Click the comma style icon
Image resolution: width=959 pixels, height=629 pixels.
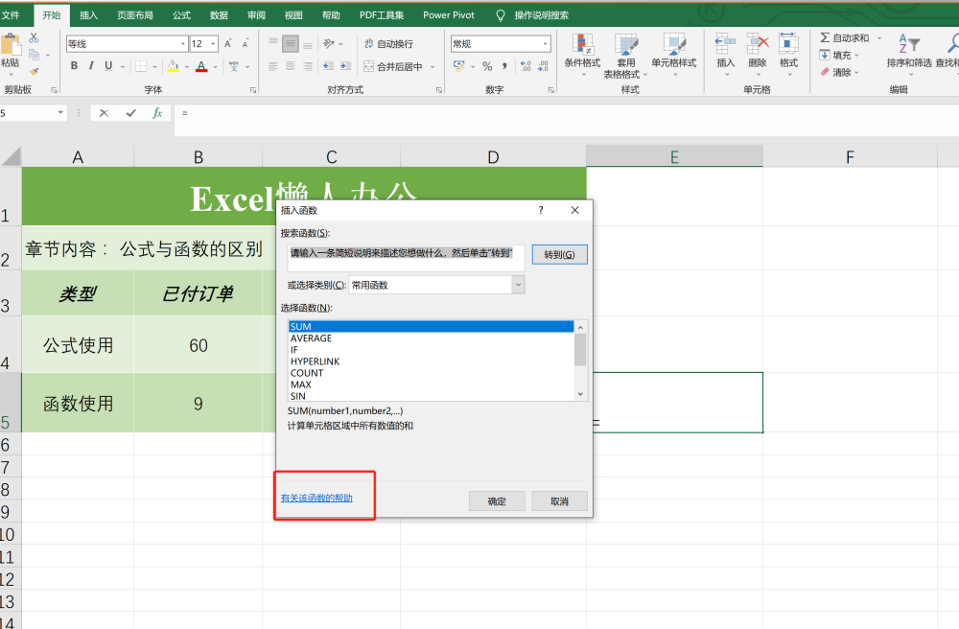[x=504, y=66]
